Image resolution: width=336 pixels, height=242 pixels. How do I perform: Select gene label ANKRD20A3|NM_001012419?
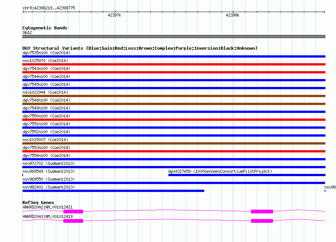click(48, 216)
